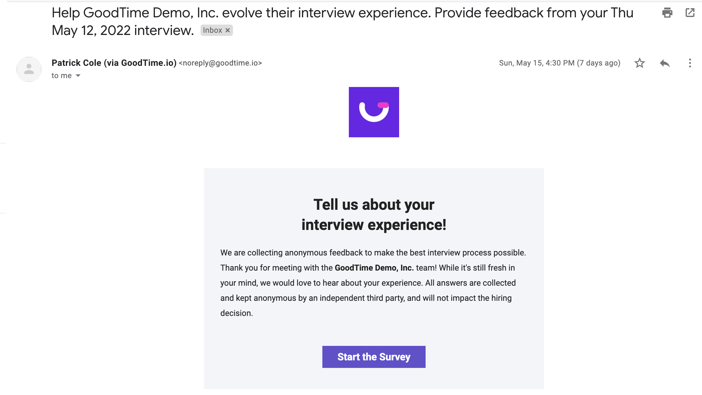The height and width of the screenshot is (395, 702).
Task: Click the sender name Patrick Cole
Action: (x=76, y=63)
